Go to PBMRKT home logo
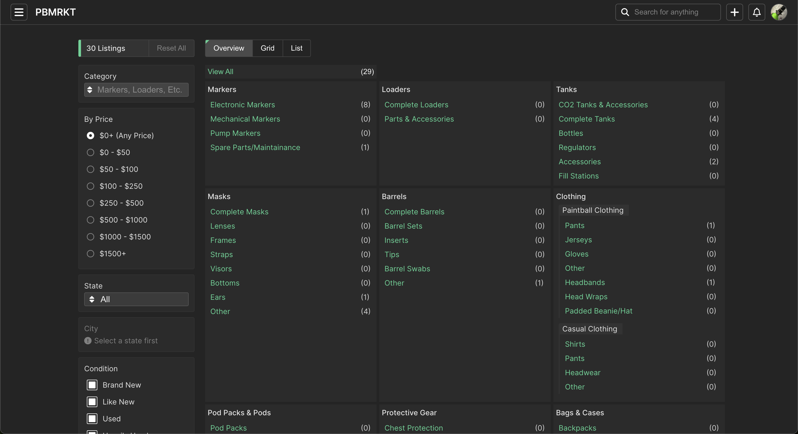This screenshot has width=798, height=434. (x=55, y=12)
